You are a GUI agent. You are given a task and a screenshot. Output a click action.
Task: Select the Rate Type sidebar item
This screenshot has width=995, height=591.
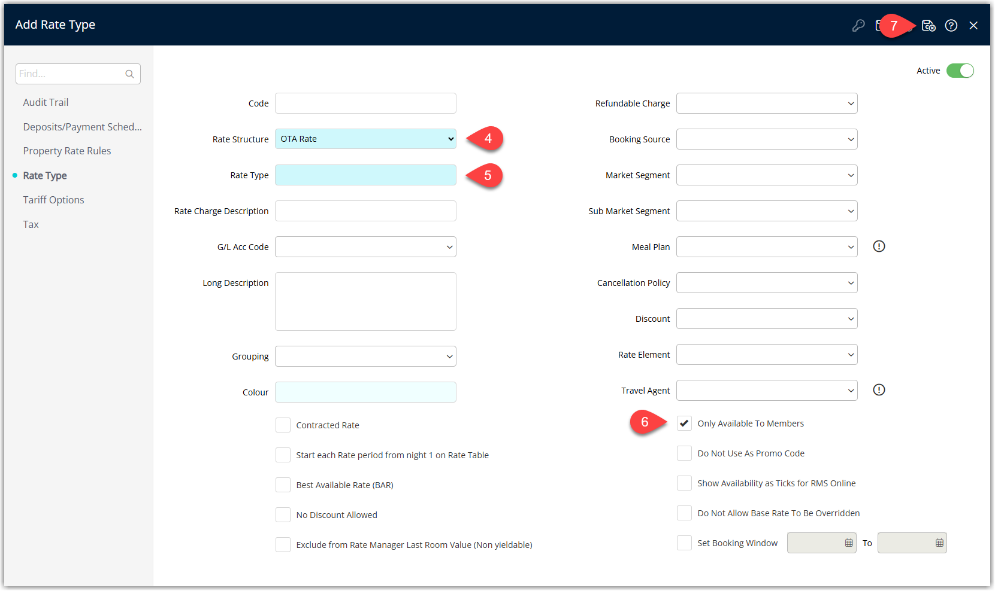point(45,175)
